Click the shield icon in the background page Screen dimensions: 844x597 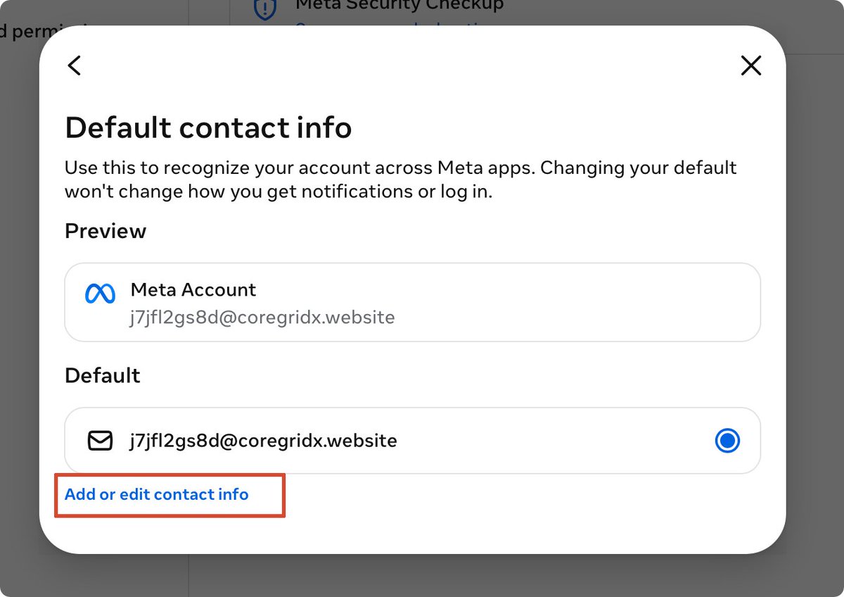[264, 8]
